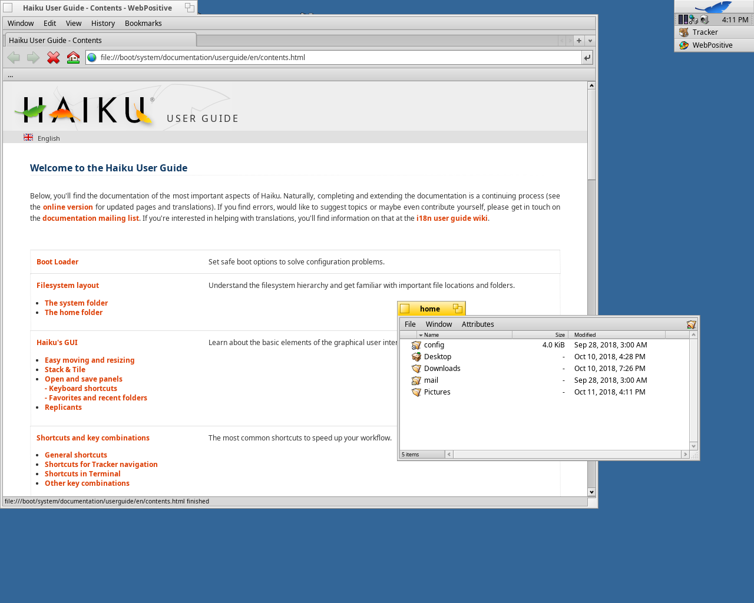Viewport: 754px width, 603px height.
Task: Click the home window horizontal scroll right arrow
Action: coord(685,455)
